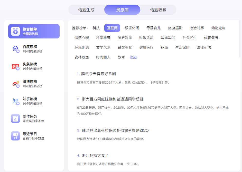Select the 体育健身 category
The height and width of the screenshot is (172, 242).
(x=211, y=38)
